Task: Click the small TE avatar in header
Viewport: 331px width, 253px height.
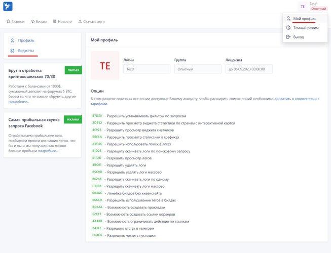Action: (303, 7)
